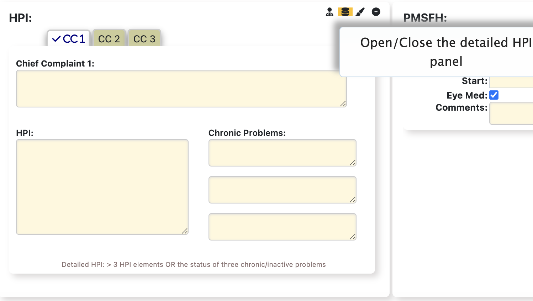Click resize grip of first Chronic Problems box
The width and height of the screenshot is (533, 301).
point(353,163)
